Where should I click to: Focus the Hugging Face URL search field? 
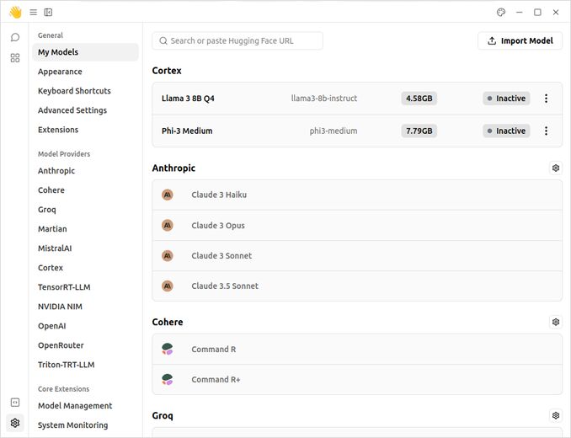[x=237, y=40]
